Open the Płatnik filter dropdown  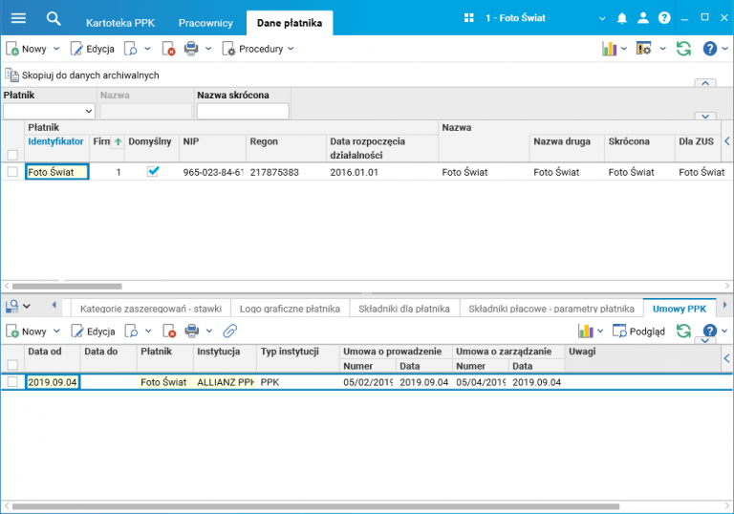coord(89,112)
